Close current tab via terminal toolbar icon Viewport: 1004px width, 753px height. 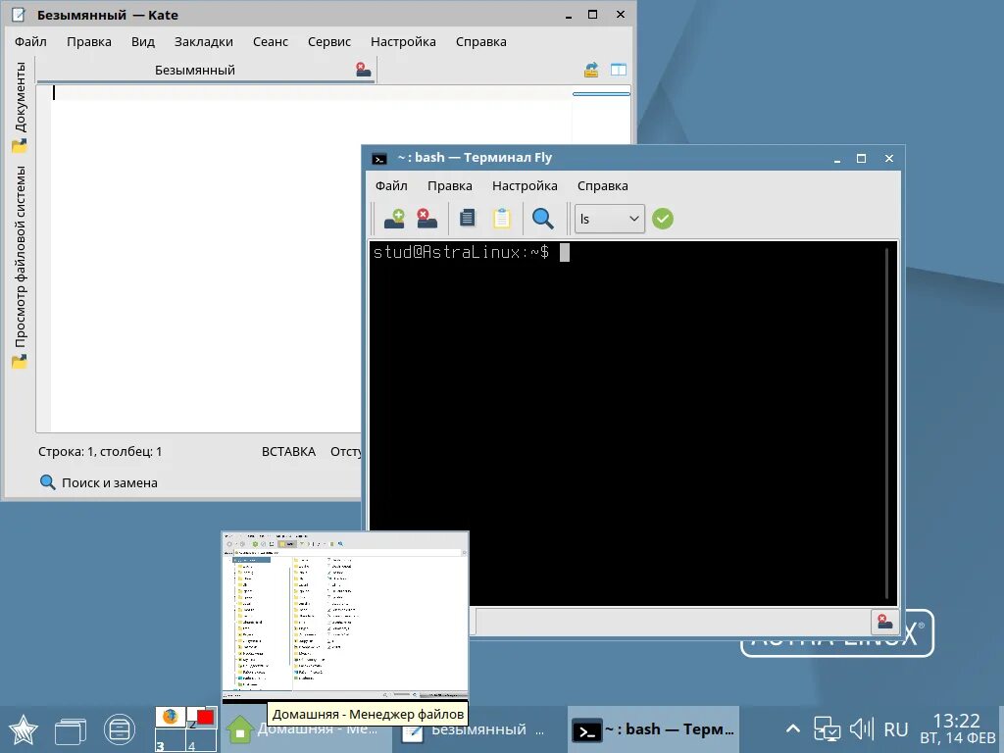[x=427, y=219]
